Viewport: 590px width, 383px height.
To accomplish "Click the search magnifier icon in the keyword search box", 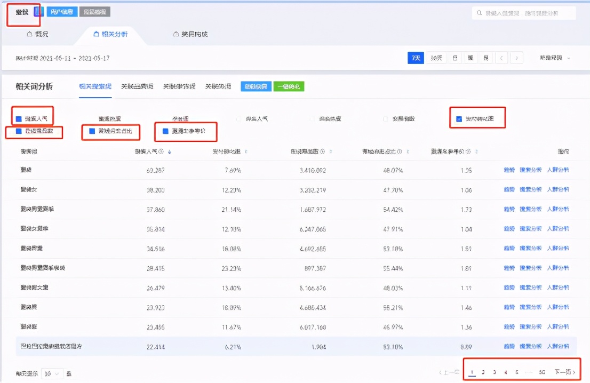I will point(480,13).
